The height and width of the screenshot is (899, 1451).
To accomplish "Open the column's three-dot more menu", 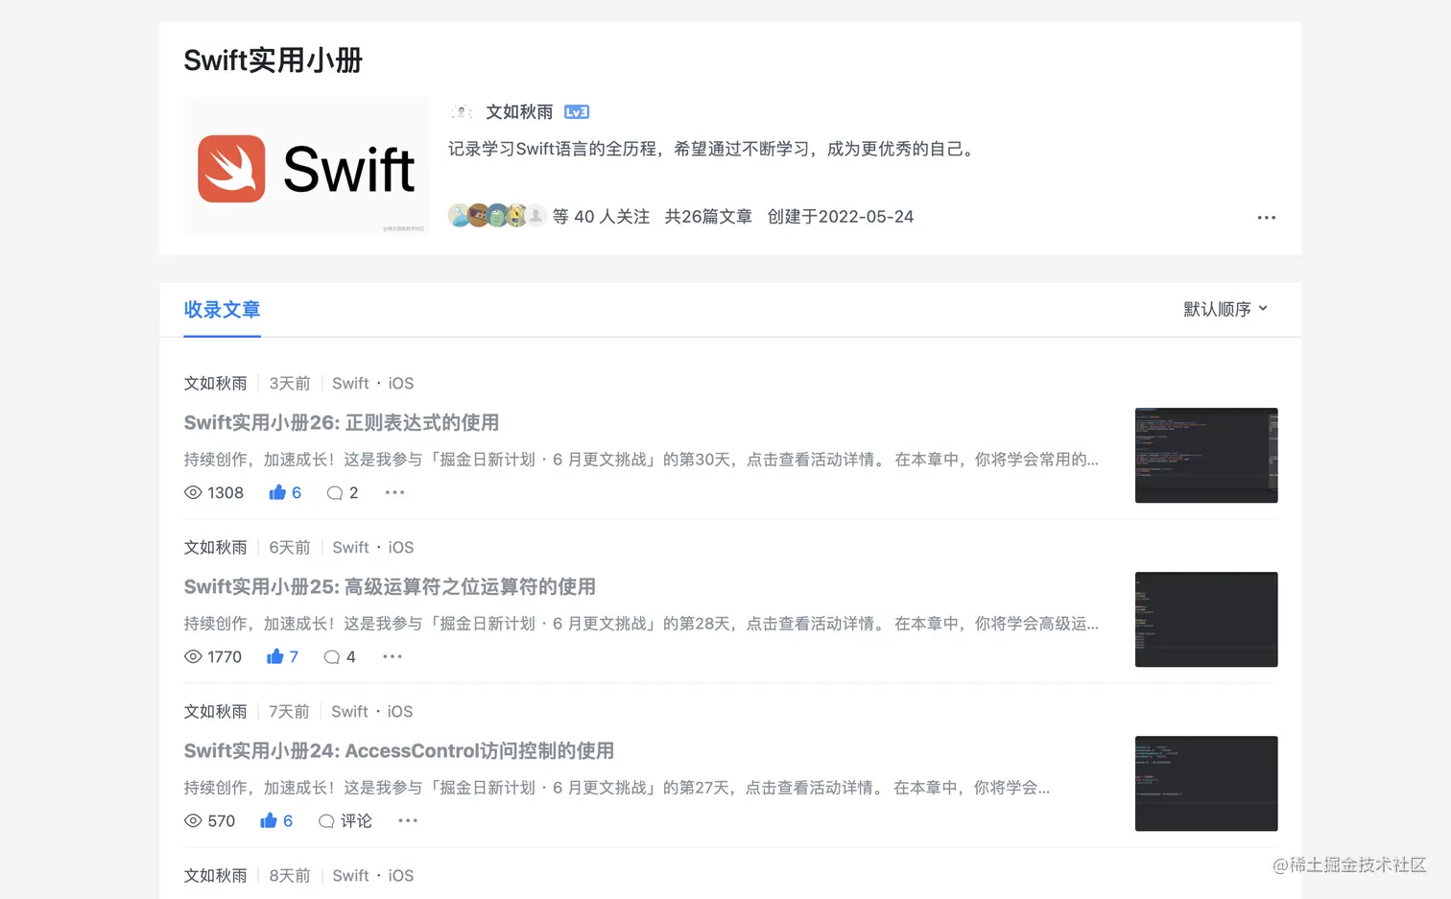I will pos(1266,218).
